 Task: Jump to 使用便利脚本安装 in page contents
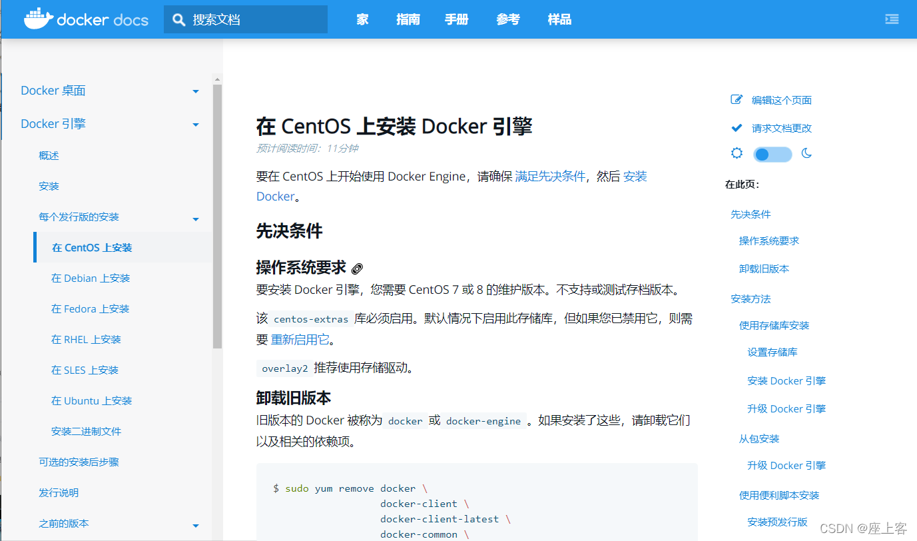click(x=779, y=495)
